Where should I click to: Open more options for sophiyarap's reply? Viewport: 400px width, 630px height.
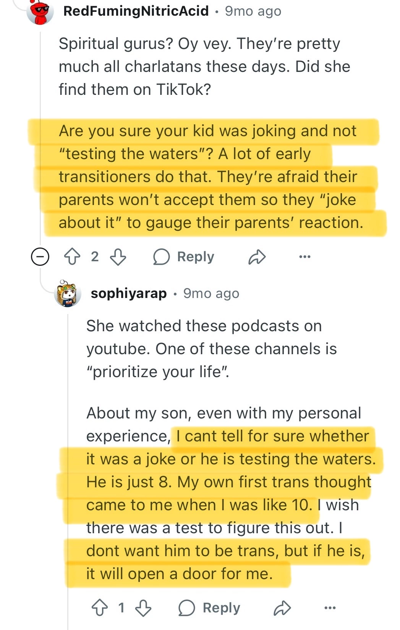click(x=330, y=608)
